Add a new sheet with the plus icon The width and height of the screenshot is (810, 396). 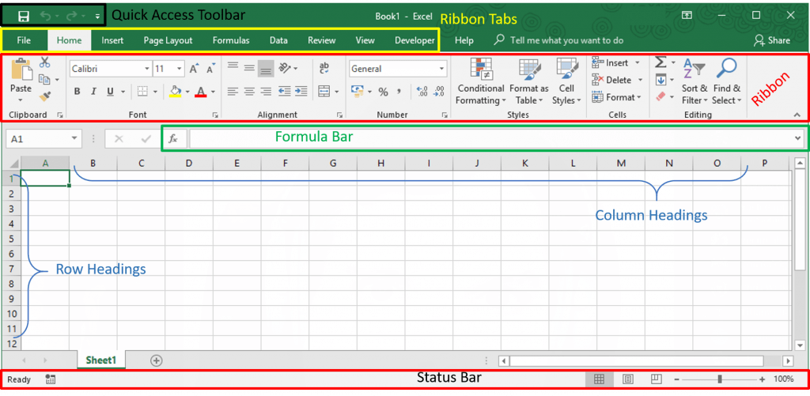click(x=156, y=360)
